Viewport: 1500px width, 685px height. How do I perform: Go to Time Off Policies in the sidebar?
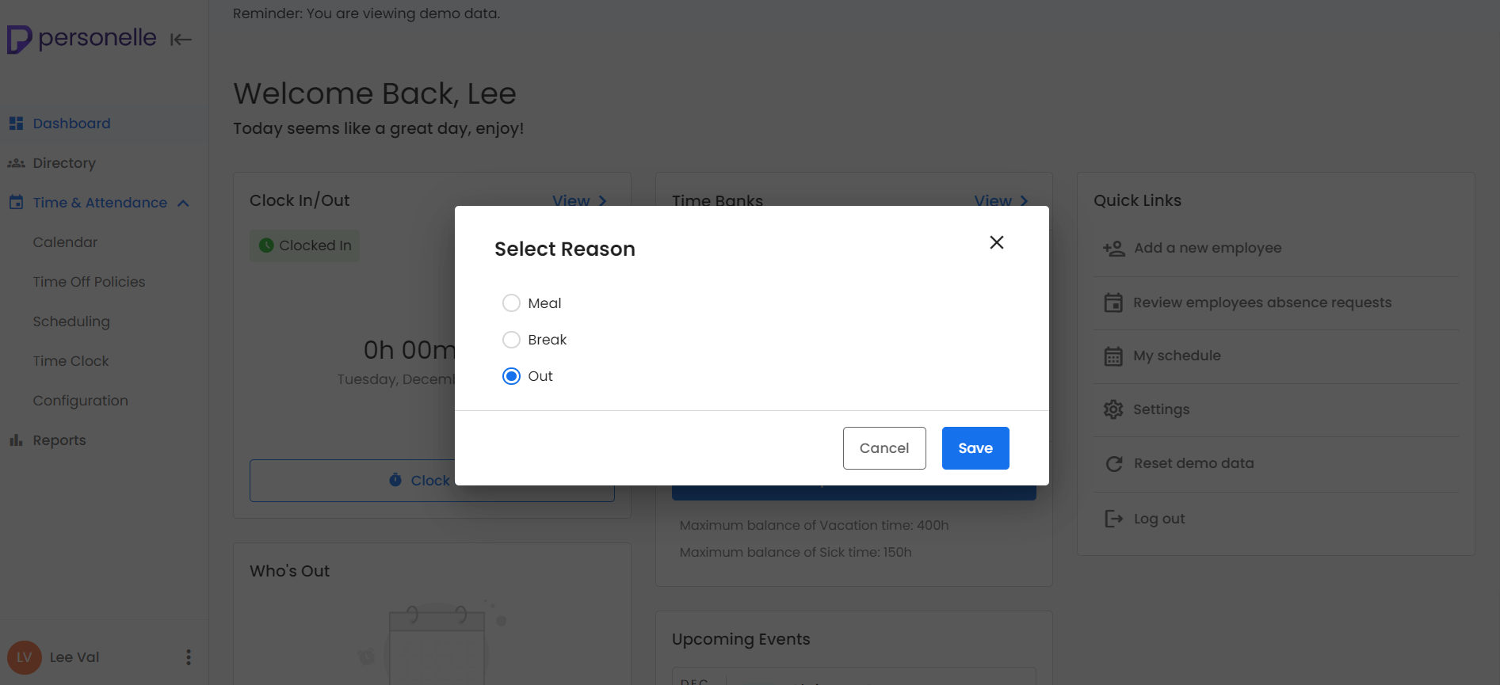click(89, 282)
